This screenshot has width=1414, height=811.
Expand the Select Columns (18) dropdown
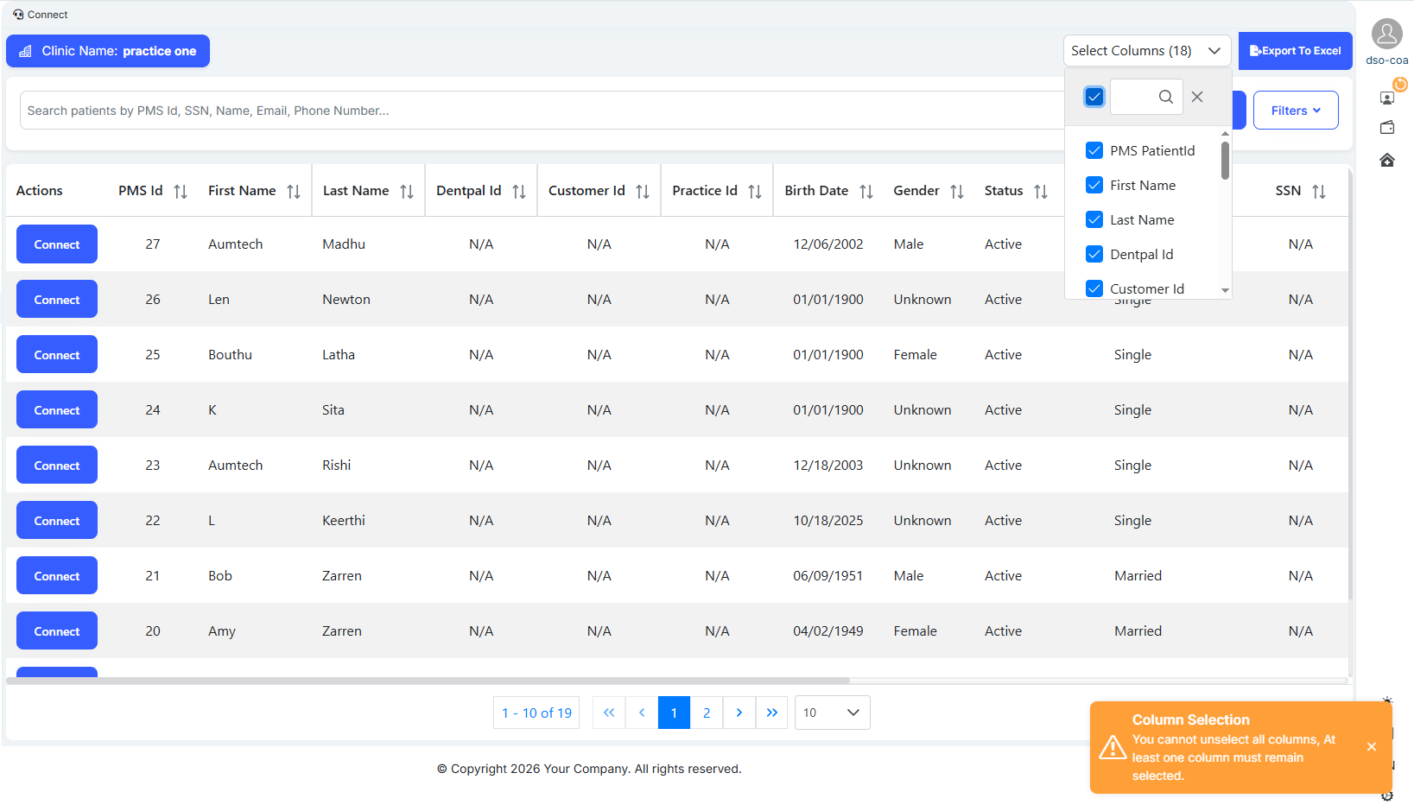pos(1146,51)
